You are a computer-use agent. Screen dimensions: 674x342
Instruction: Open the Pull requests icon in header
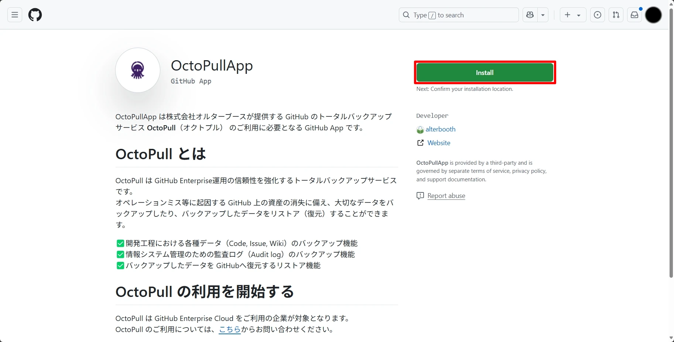point(616,15)
